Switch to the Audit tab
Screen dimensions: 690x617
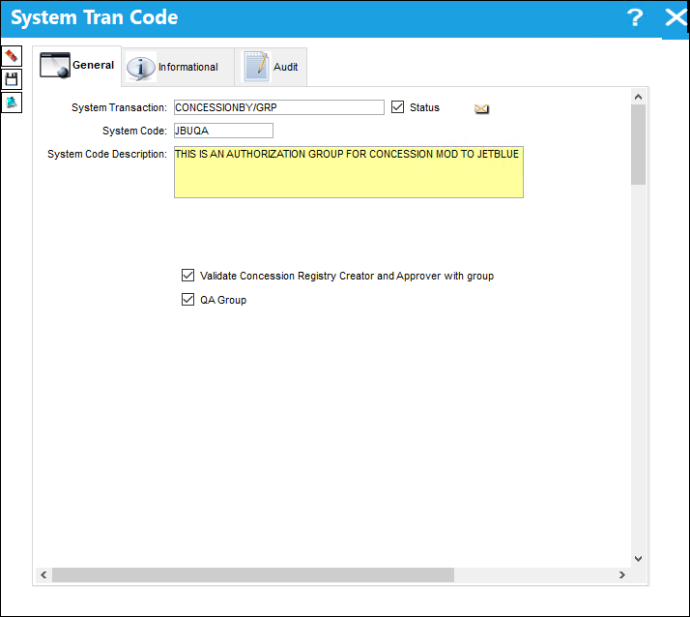pos(271,67)
